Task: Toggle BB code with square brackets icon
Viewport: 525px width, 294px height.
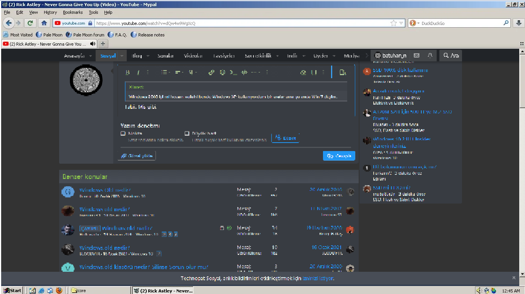Action: click(314, 72)
